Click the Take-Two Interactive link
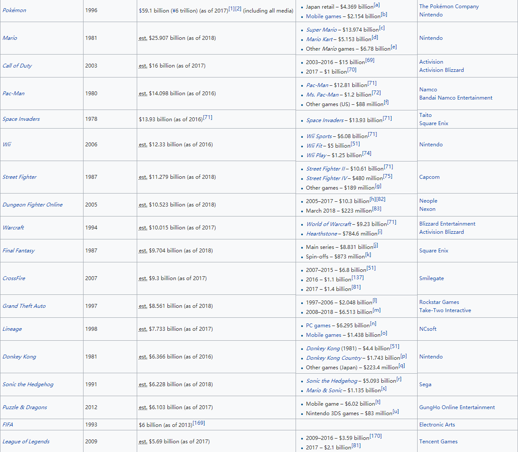This screenshot has height=452, width=518. (445, 310)
